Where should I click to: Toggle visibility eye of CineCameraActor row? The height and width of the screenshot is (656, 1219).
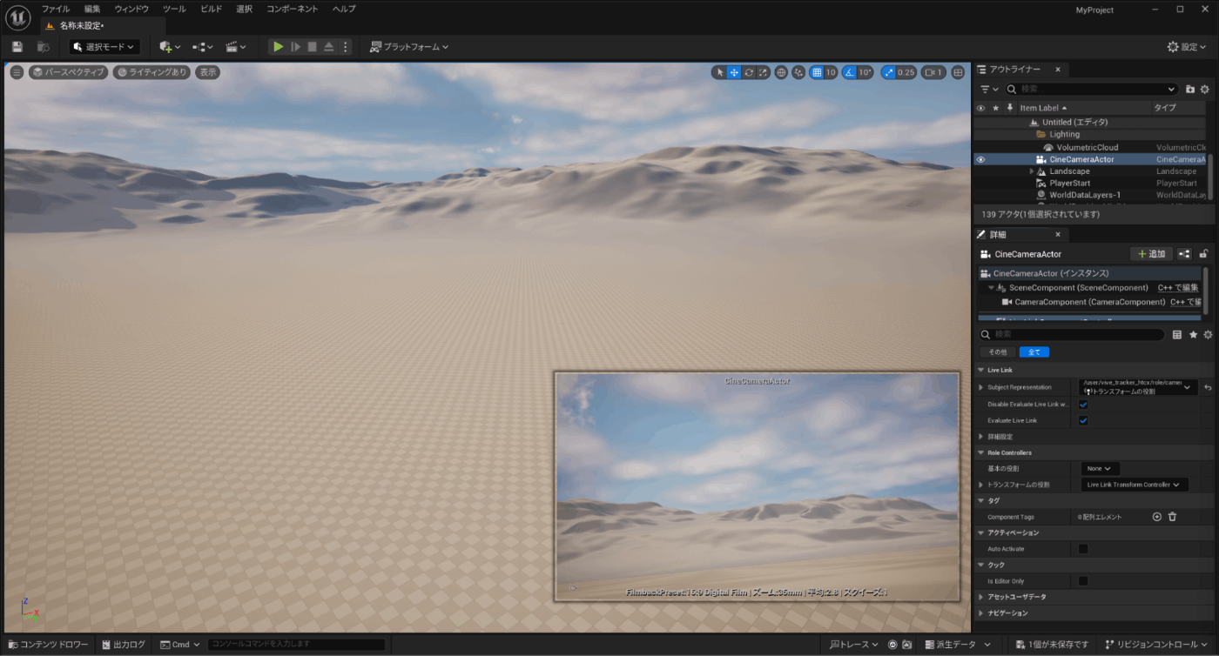(x=980, y=159)
